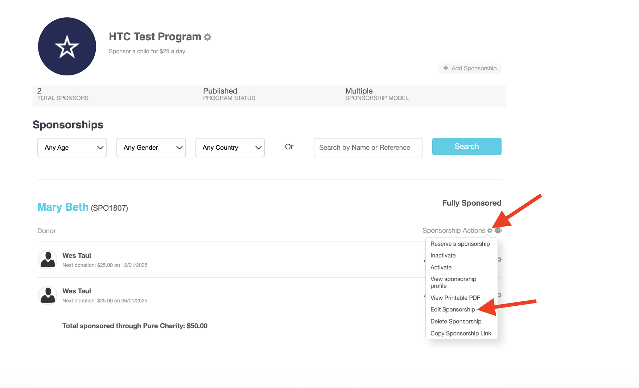This screenshot has height=388, width=639.
Task: Select View Printable PDF option
Action: point(455,298)
